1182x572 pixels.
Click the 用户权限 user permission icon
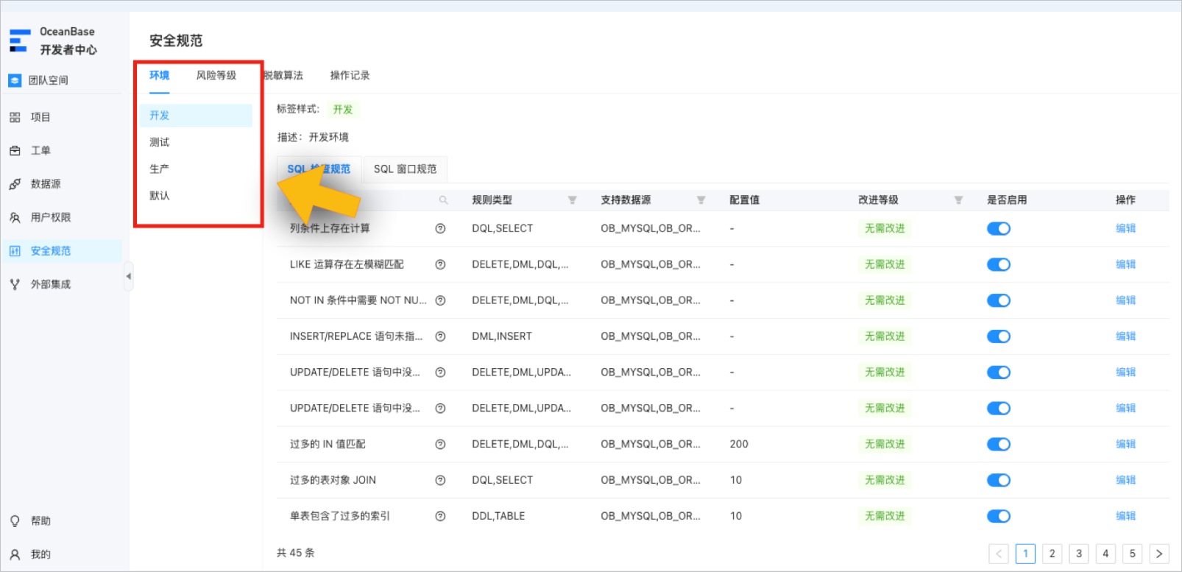click(15, 217)
